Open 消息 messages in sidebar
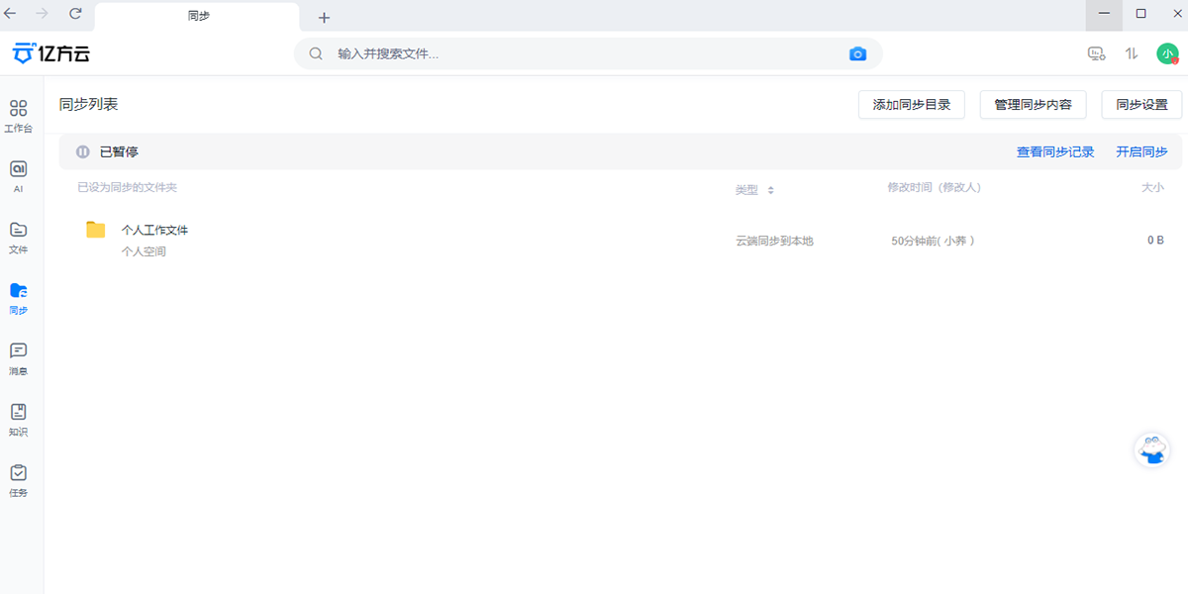The height and width of the screenshot is (594, 1188). [18, 358]
